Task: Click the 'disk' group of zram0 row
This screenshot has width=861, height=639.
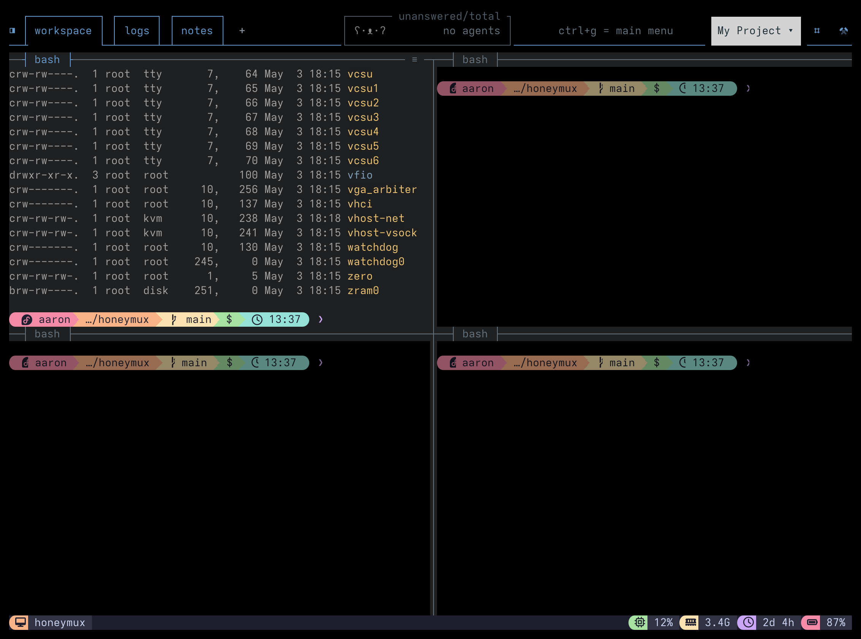Action: pyautogui.click(x=156, y=291)
